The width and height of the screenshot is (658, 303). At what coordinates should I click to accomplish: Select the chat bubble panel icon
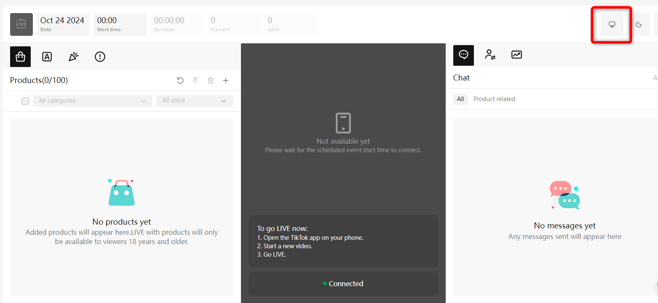tap(463, 55)
